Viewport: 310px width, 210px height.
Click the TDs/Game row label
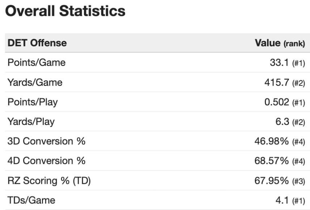[x=31, y=200]
